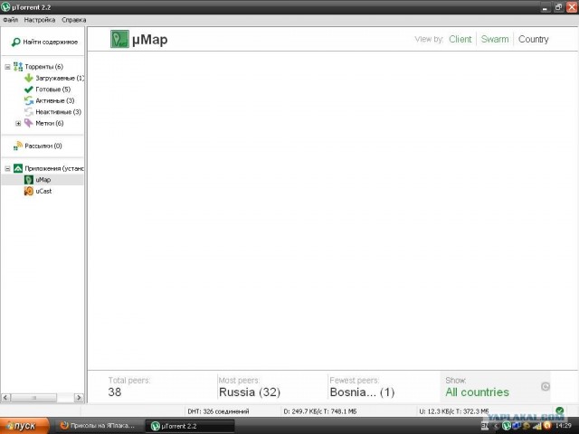Collapse the Торренты tree node

7,67
